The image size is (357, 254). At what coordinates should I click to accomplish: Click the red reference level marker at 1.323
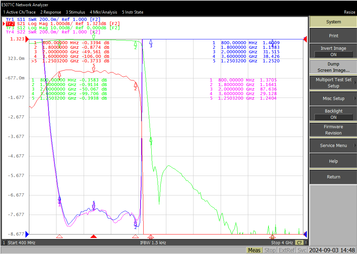coord(27,39)
